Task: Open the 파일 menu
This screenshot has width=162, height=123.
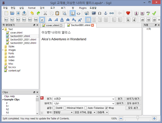Action: pyautogui.click(x=5, y=8)
